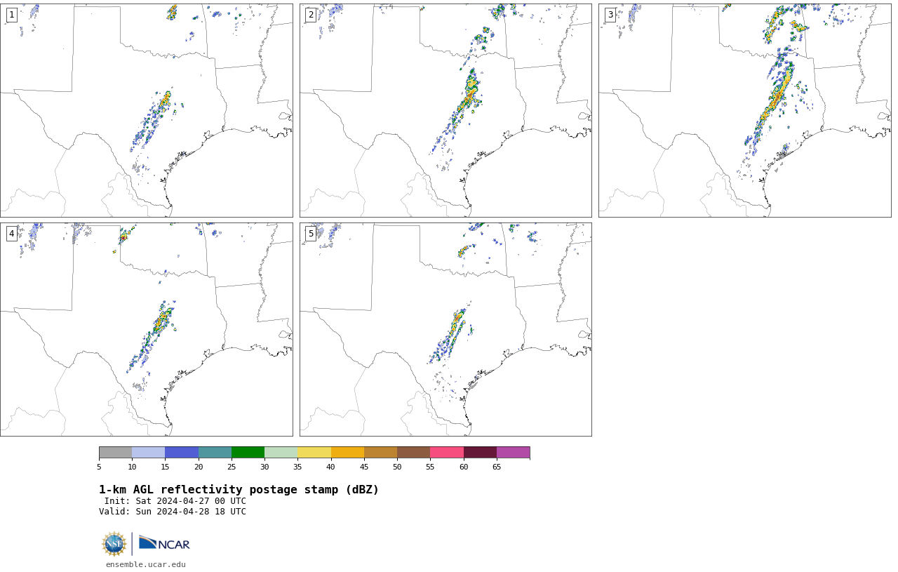
Task: Click the member number 3 label box
Action: click(x=610, y=15)
